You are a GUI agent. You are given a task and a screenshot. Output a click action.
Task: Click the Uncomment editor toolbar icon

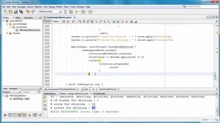[x=135, y=22]
